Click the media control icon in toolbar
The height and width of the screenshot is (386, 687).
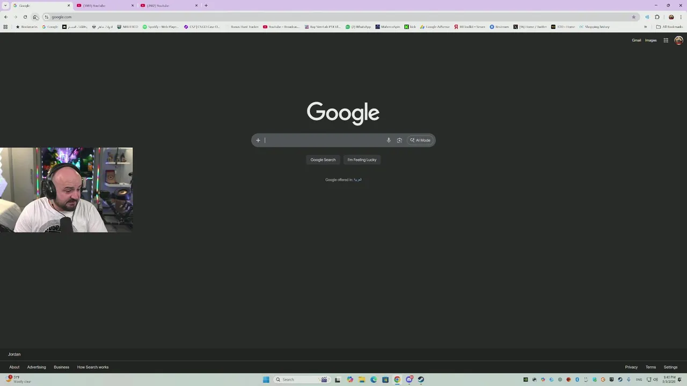point(647,17)
